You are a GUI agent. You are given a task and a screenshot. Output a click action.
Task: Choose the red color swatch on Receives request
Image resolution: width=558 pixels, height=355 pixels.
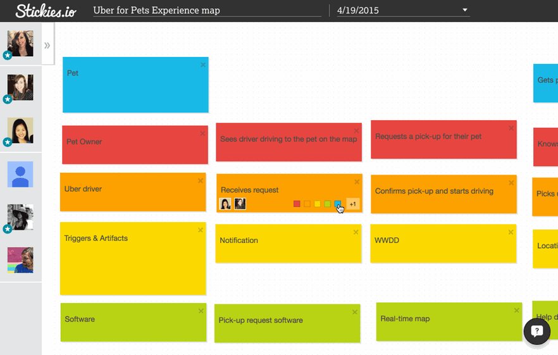[297, 204]
